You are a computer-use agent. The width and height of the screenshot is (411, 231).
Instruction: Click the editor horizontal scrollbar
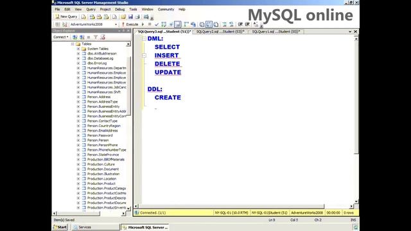coord(231,207)
